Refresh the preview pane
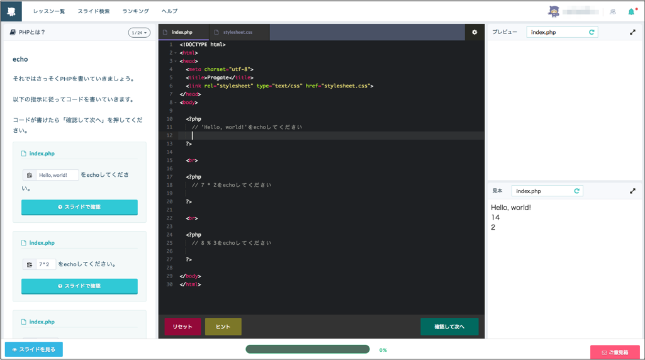 592,32
